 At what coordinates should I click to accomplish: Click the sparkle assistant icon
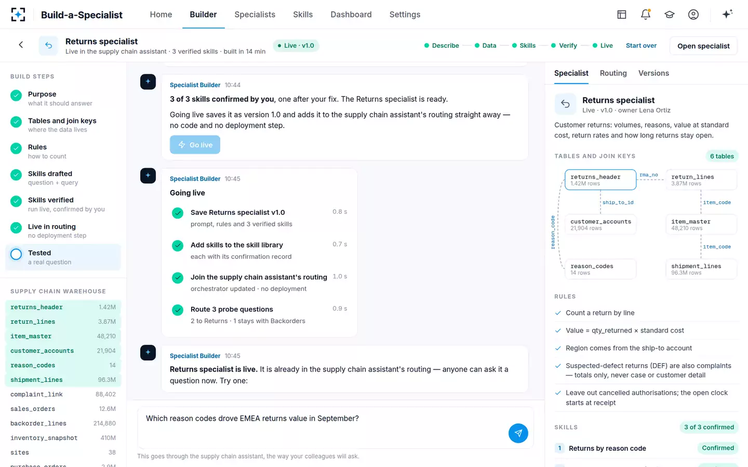point(727,14)
